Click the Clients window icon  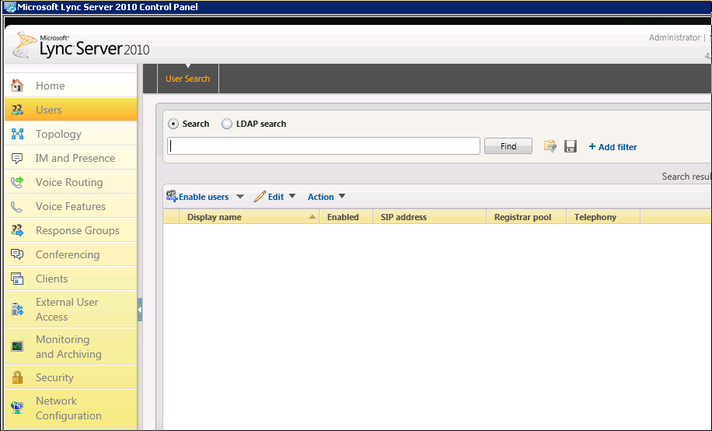click(17, 279)
